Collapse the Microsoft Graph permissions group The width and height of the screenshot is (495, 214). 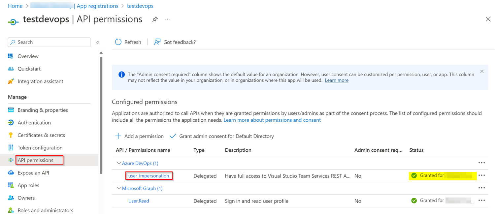[x=118, y=188]
